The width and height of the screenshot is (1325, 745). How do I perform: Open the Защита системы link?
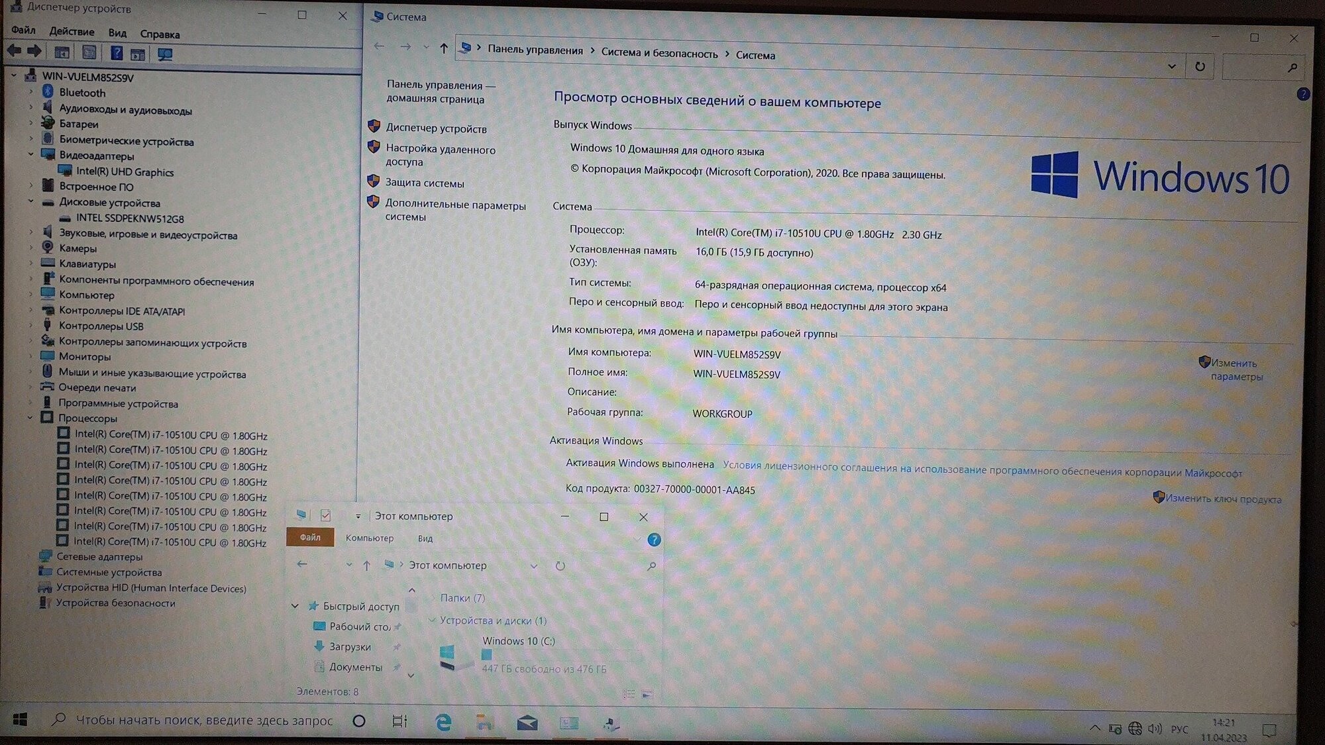point(425,183)
